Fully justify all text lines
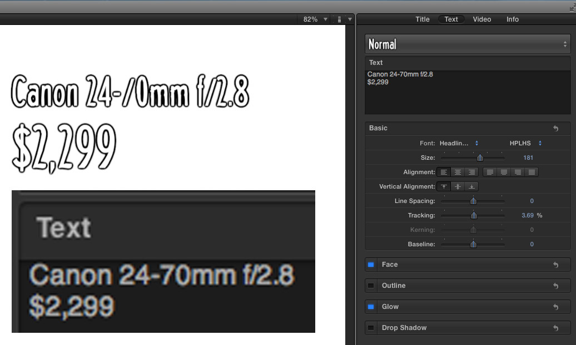 click(x=532, y=172)
